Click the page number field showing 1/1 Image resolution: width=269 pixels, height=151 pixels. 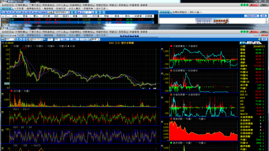point(88,12)
